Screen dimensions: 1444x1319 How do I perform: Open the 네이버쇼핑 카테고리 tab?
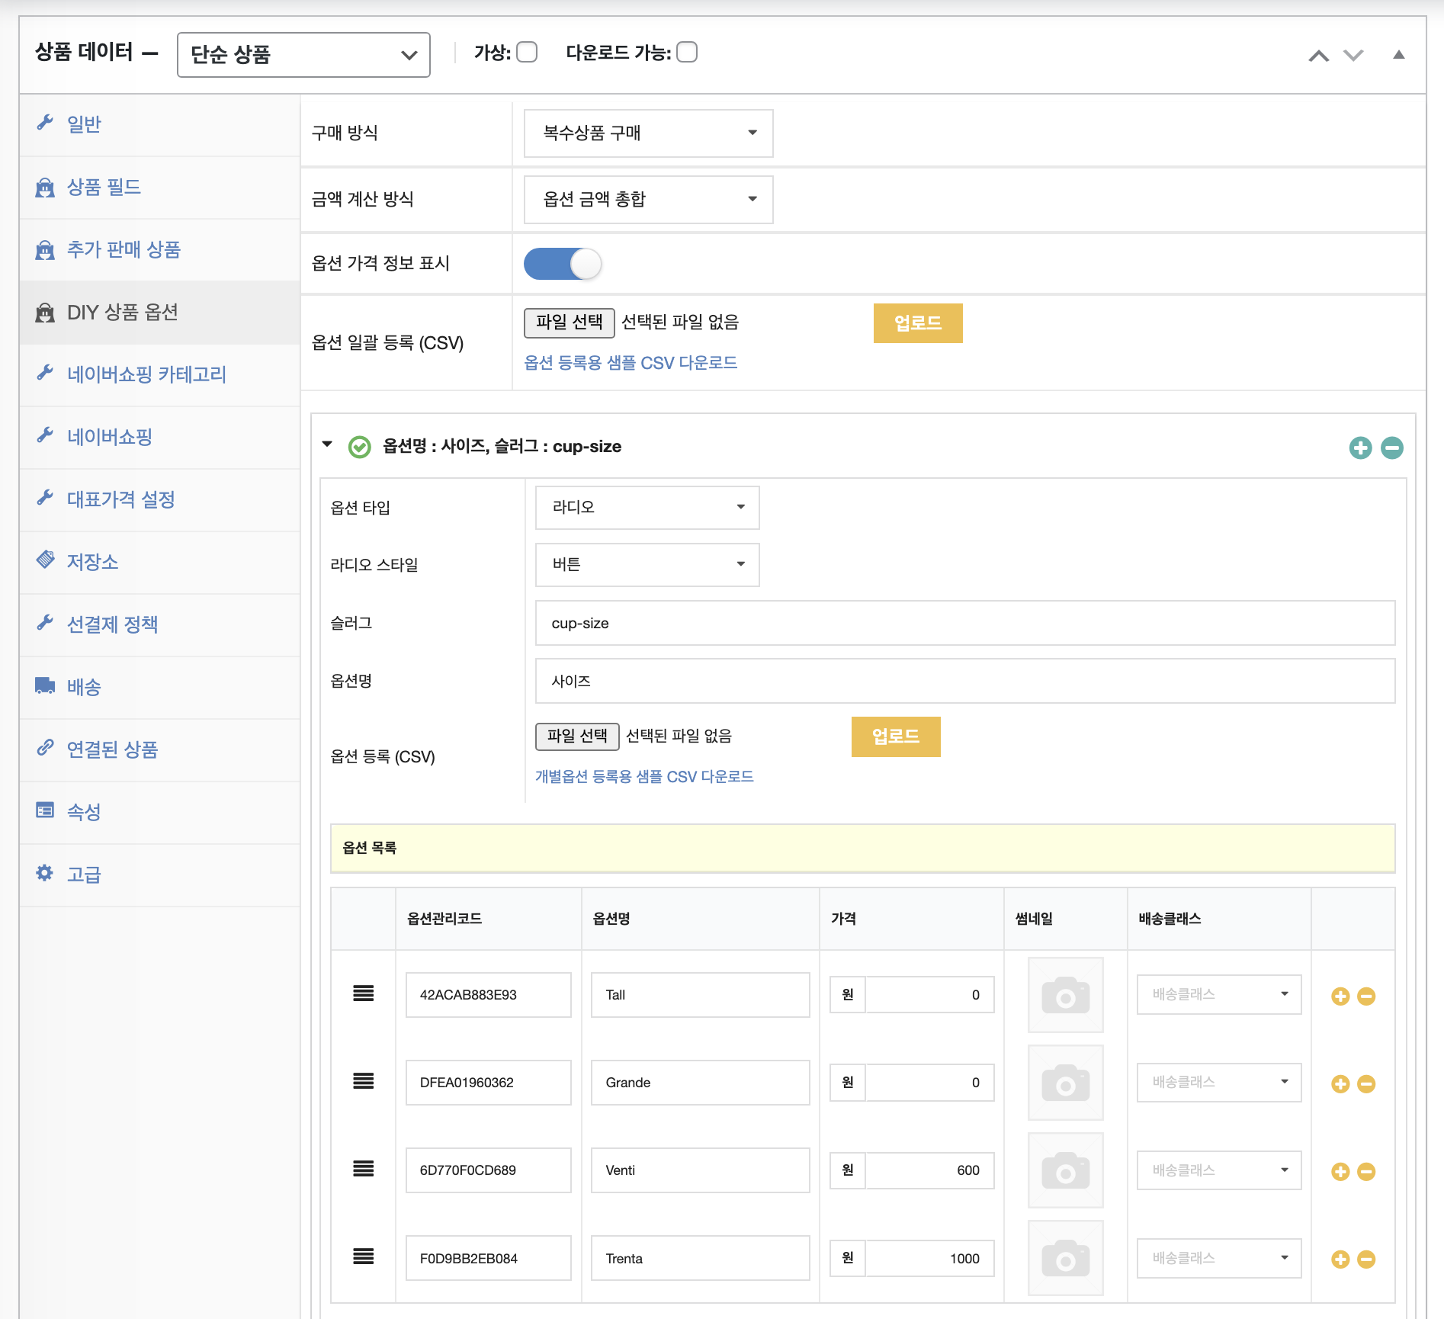[x=146, y=374]
